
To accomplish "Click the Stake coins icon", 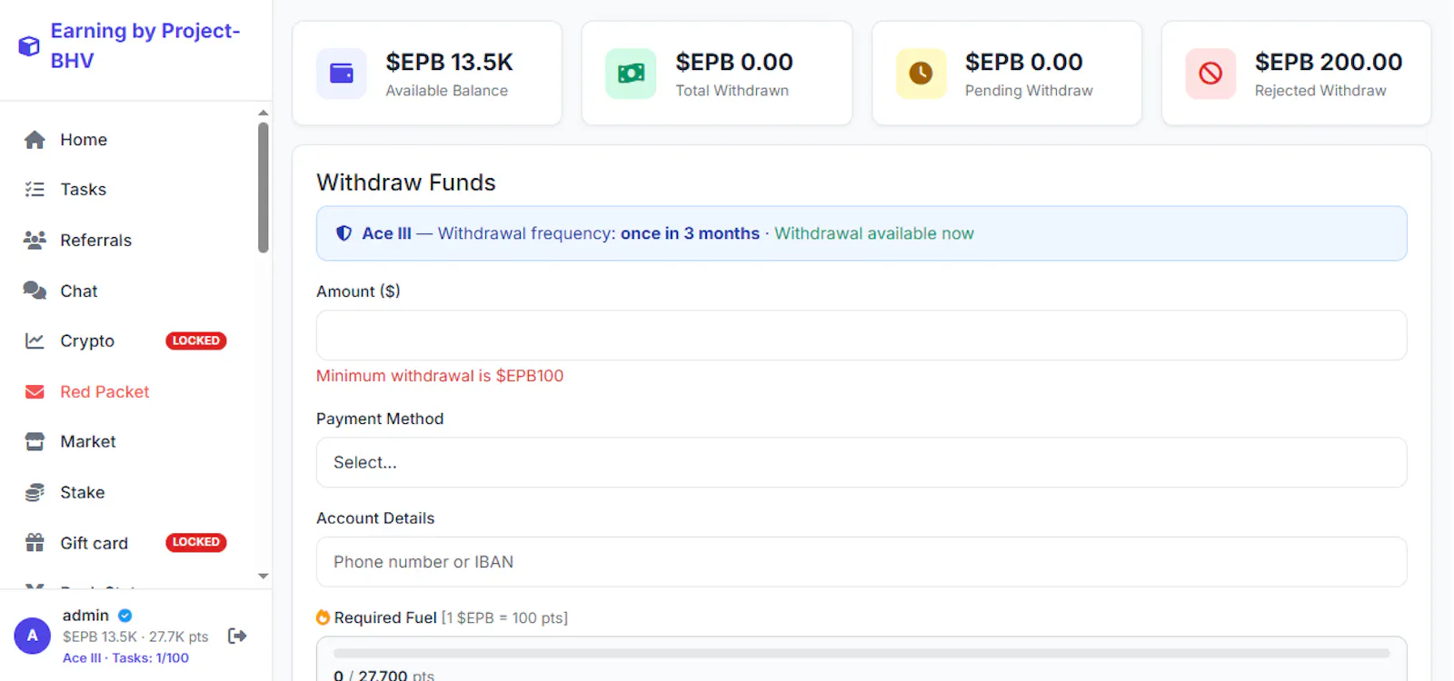I will tap(35, 492).
